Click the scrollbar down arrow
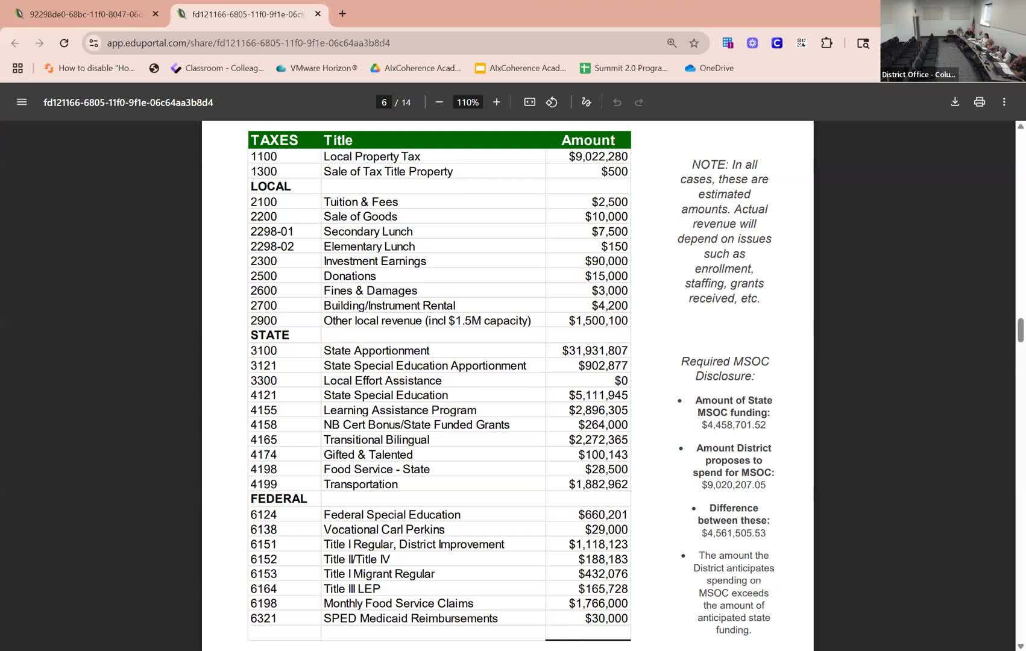Viewport: 1026px width, 651px height. (x=1021, y=646)
